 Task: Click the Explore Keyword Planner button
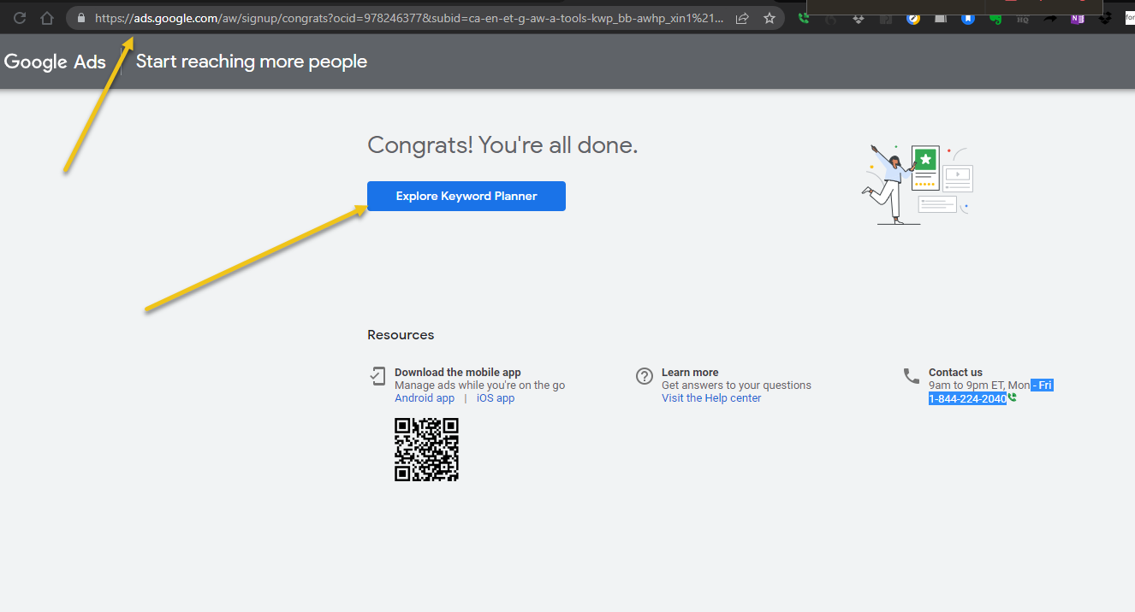coord(466,196)
